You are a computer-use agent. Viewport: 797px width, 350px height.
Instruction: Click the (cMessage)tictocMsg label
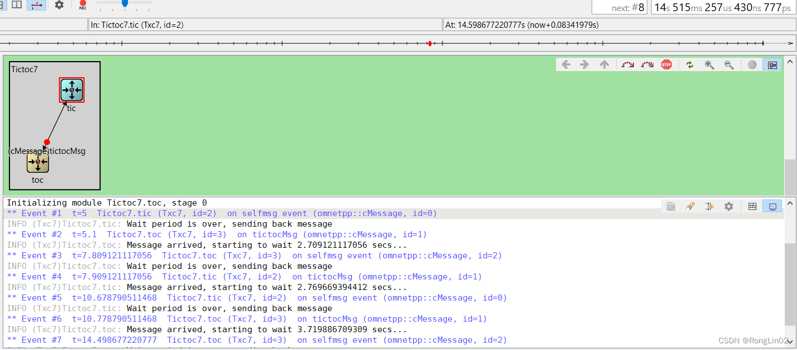47,151
